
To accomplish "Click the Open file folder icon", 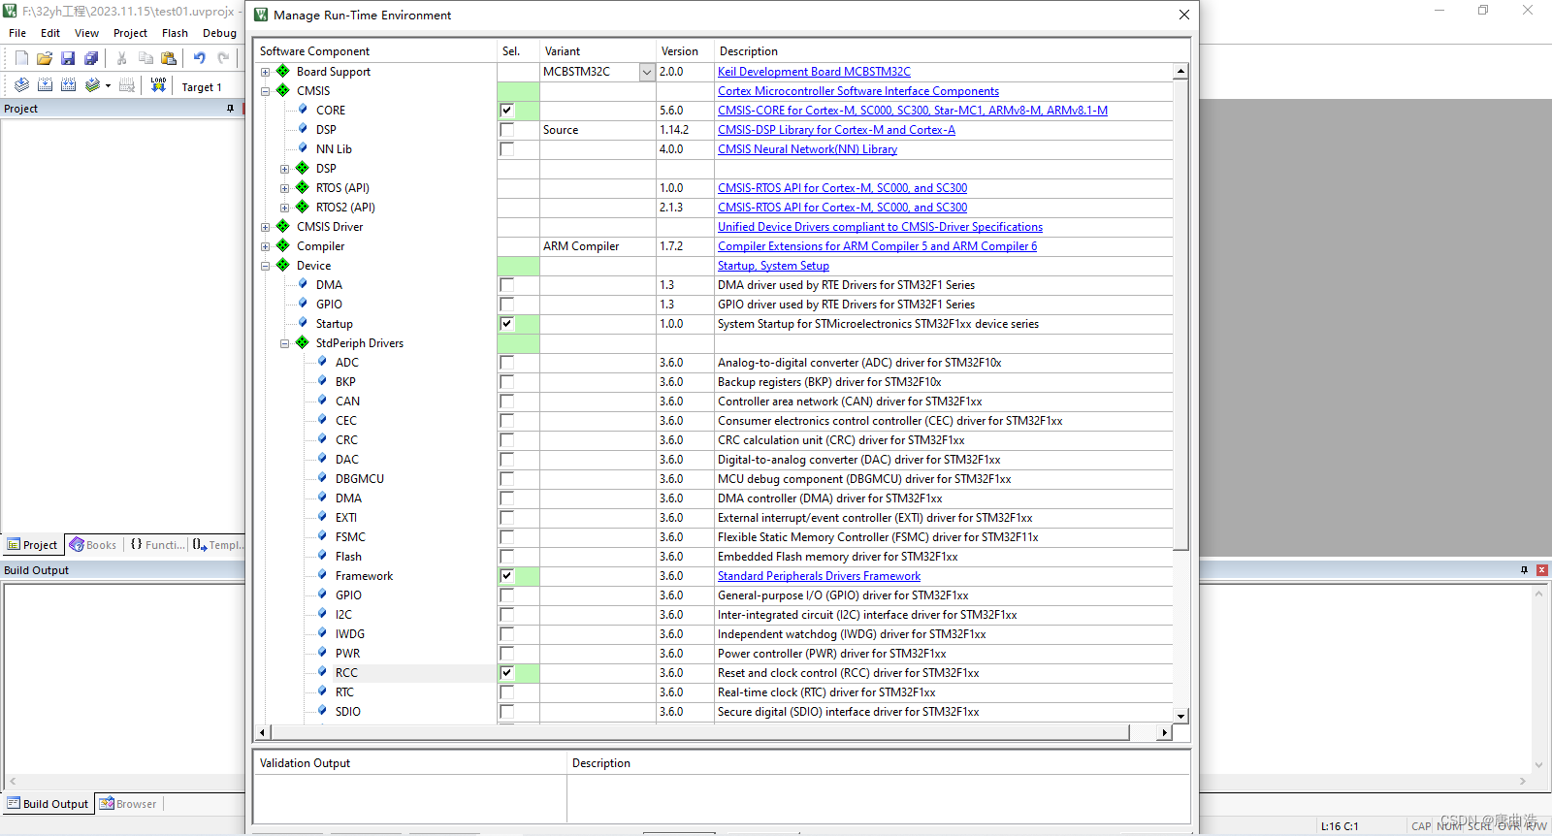I will [x=45, y=58].
